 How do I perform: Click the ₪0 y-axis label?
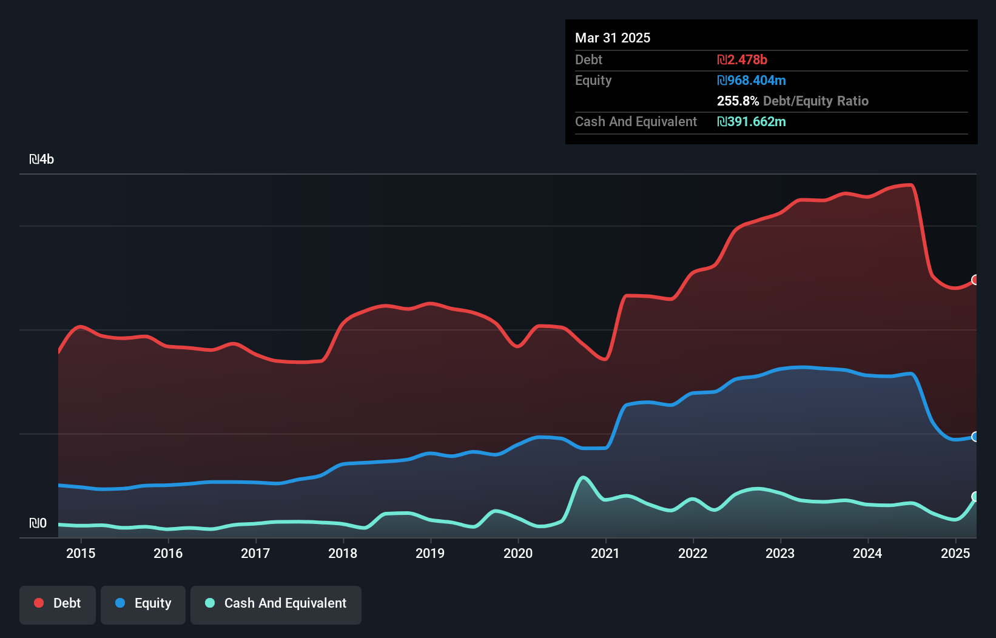point(38,523)
